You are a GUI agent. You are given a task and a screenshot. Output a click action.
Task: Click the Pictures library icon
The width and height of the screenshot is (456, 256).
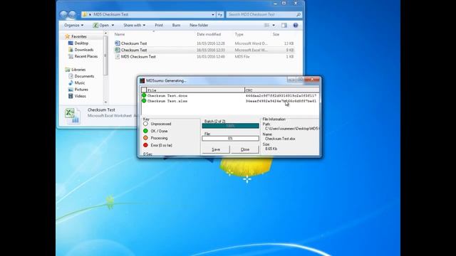71,90
